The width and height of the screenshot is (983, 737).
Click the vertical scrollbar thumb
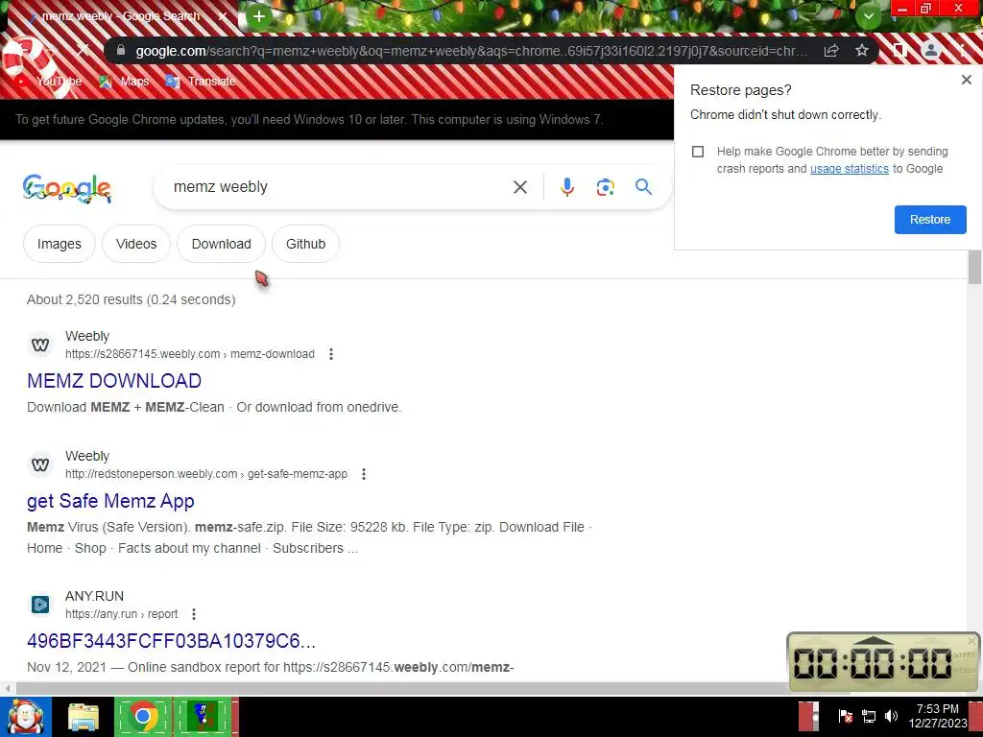(975, 268)
